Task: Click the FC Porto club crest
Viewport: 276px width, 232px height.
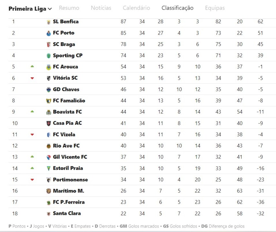Action: (x=49, y=33)
